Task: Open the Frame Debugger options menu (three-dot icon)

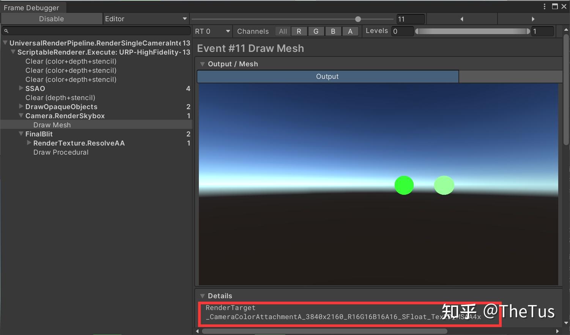Action: pyautogui.click(x=545, y=6)
